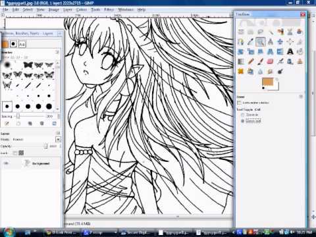Screen dimensions: 316x237
Task: Click the Delete brush button
Action: click(42, 124)
